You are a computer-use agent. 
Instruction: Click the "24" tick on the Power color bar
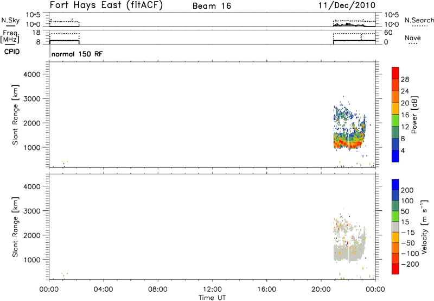pyautogui.click(x=405, y=91)
